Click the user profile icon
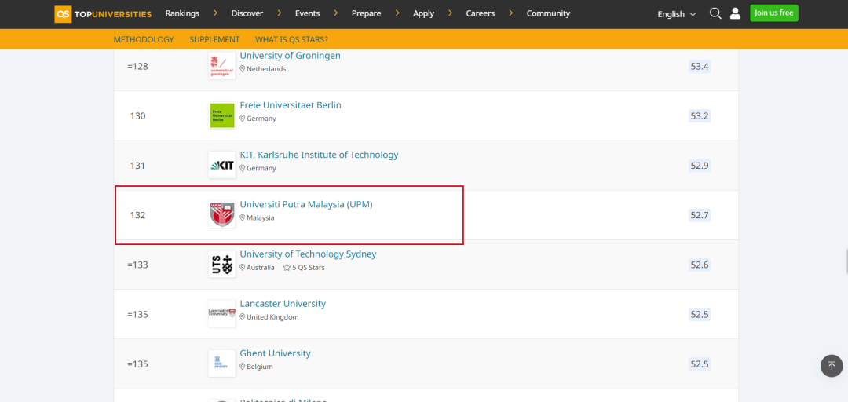Image resolution: width=848 pixels, height=402 pixels. (x=735, y=13)
